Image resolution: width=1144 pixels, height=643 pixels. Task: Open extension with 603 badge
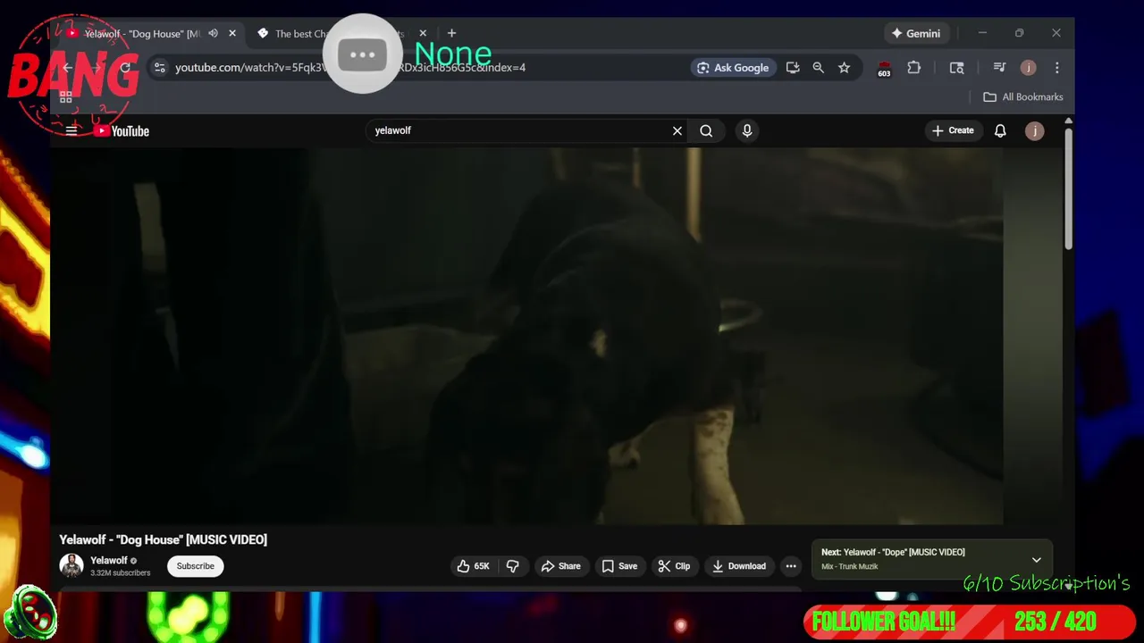coord(884,69)
